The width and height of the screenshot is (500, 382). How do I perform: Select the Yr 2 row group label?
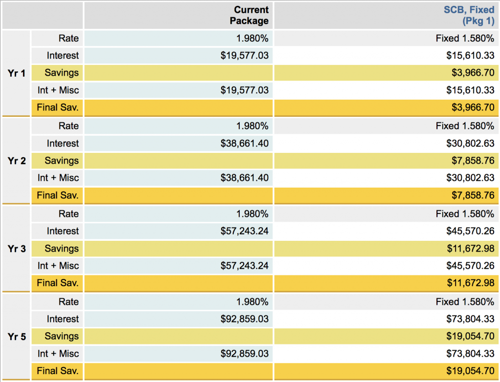pyautogui.click(x=17, y=161)
